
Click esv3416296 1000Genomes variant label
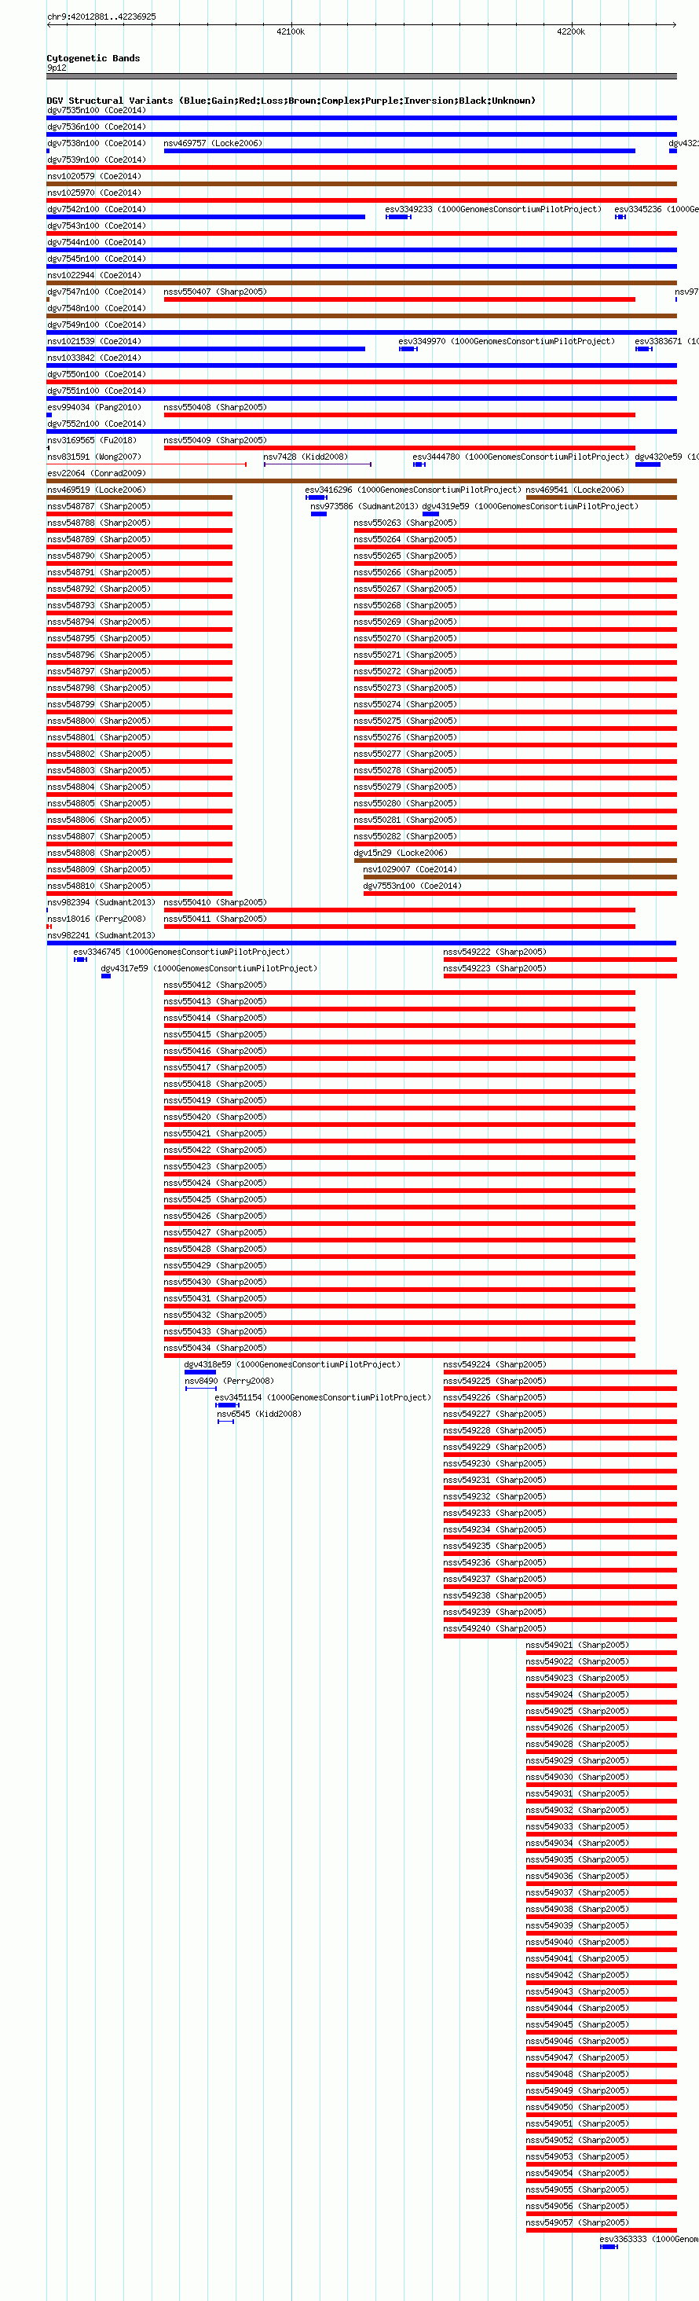coord(412,490)
